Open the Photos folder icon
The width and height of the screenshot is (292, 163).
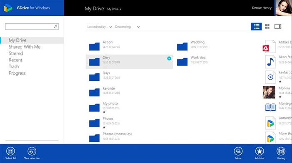click(94, 123)
